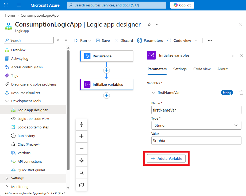Open ConsumptionLogicApp breadcrumb link
Screen dimensions: 246x196
coord(40,15)
